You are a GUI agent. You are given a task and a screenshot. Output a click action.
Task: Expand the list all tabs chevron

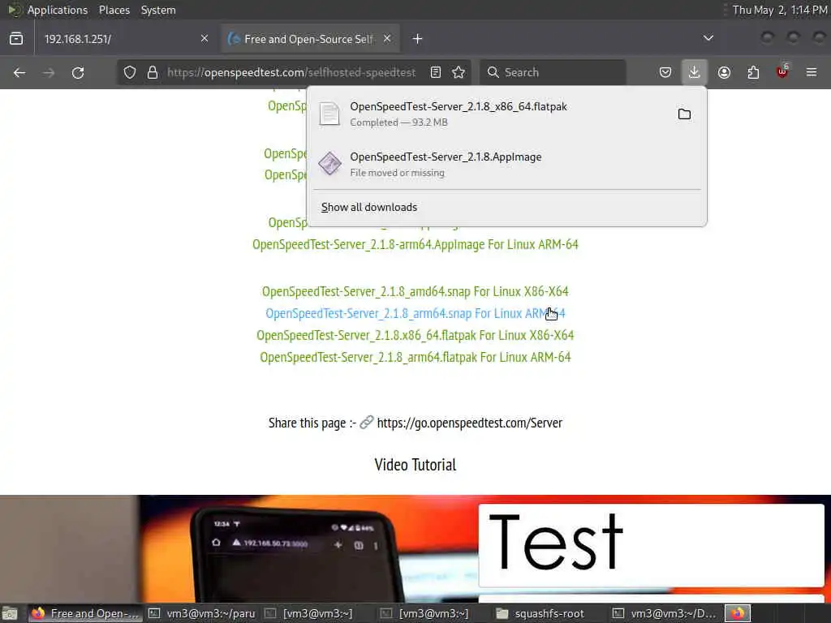(x=708, y=38)
